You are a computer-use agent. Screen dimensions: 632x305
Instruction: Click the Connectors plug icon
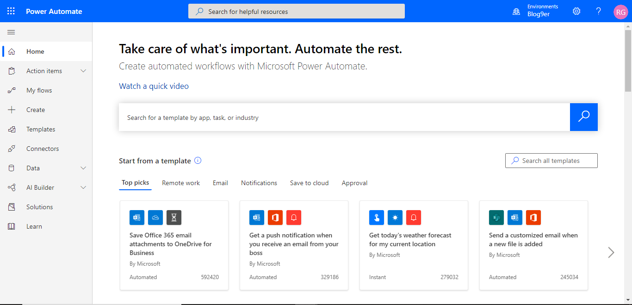(12, 149)
